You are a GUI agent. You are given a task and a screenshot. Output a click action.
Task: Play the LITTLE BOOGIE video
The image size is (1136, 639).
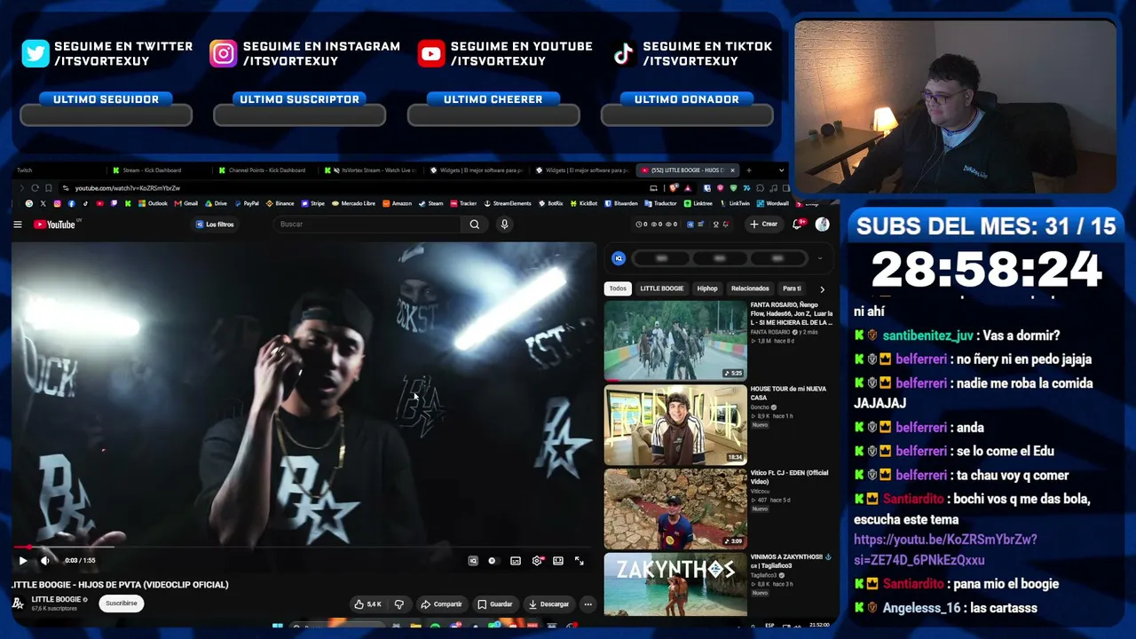coord(23,560)
